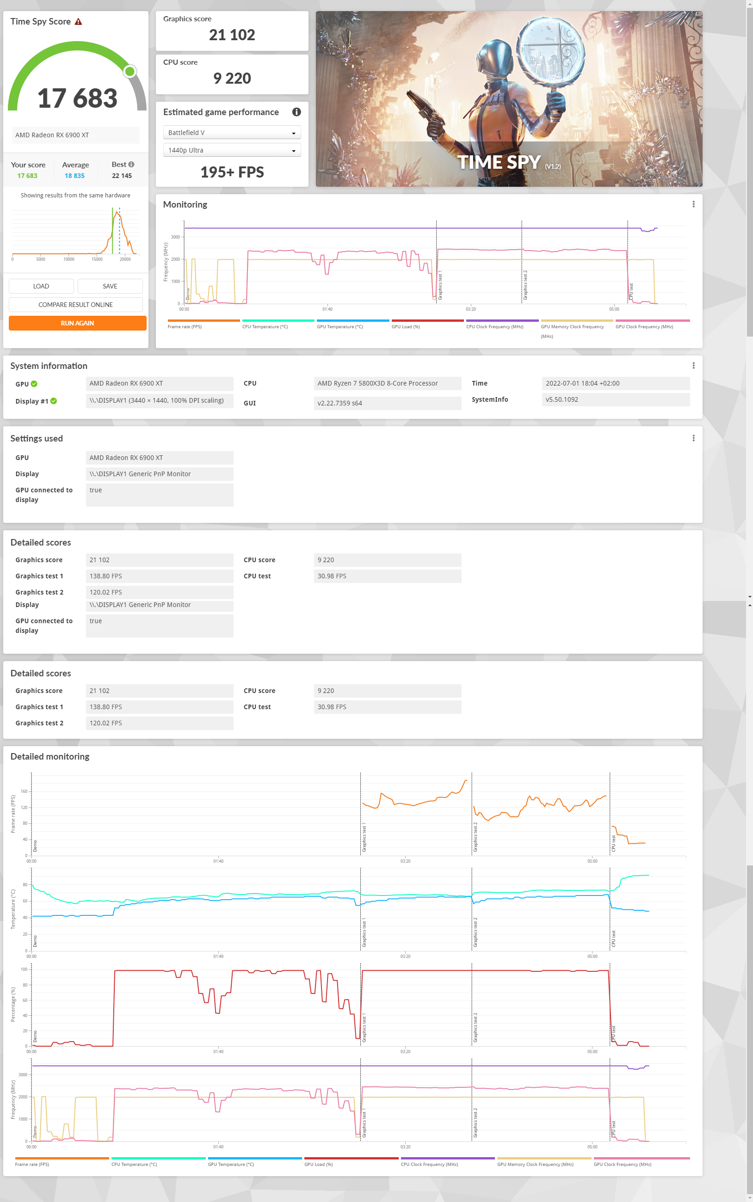
Task: Click the GUI version v2.22.7359 s64
Action: [388, 403]
